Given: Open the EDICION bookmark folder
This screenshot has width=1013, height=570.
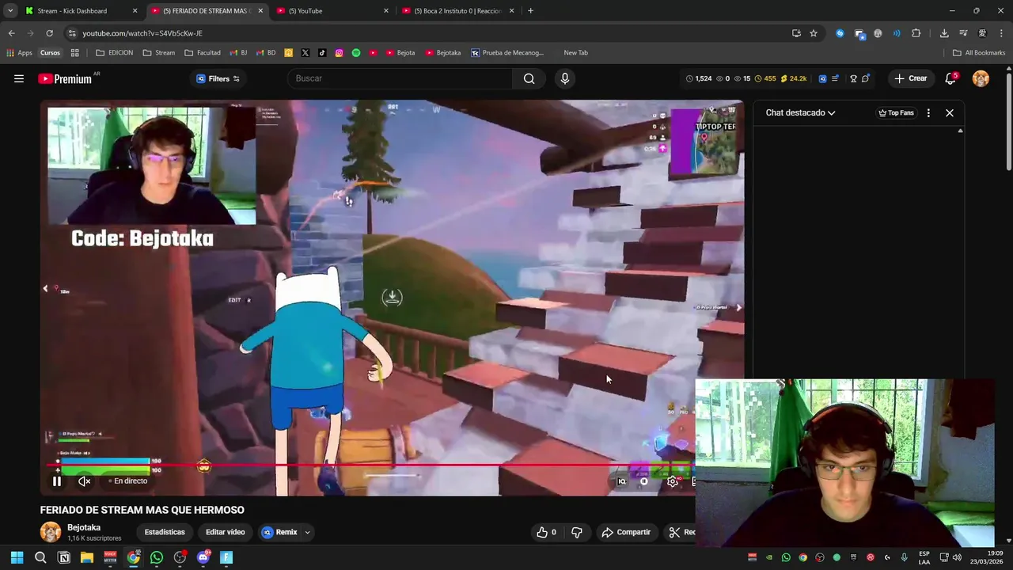Looking at the screenshot, I should coord(115,53).
